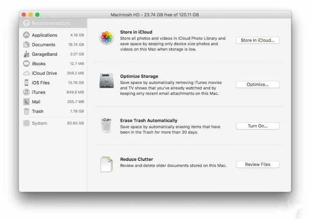Viewport: 310px width, 219px height.
Task: Click the hard drive icon for Optimize Storage
Action: (x=107, y=81)
